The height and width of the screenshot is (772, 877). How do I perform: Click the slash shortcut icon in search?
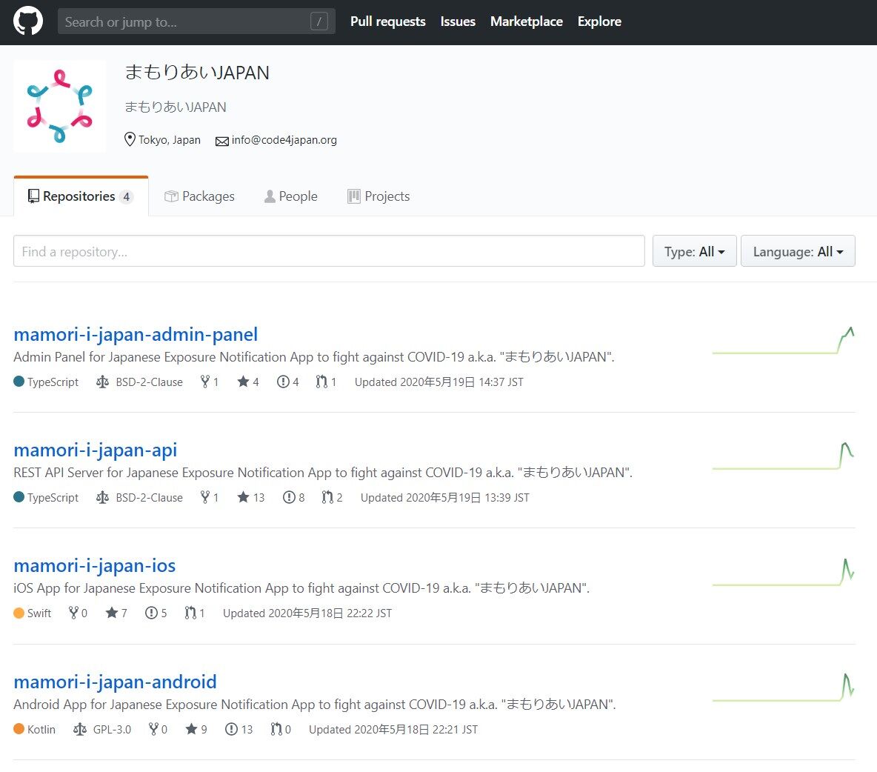[x=319, y=21]
